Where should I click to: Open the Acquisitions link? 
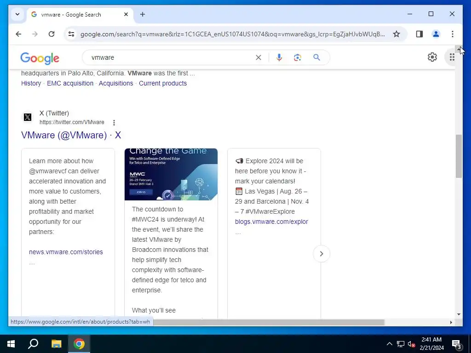[x=115, y=83]
